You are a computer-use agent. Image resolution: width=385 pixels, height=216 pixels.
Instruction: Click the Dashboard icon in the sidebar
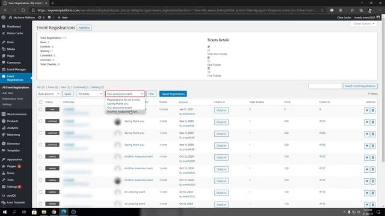[4, 26]
